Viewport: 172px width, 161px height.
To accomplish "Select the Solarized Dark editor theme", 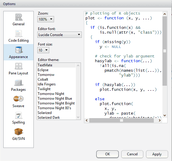I will [56, 118].
